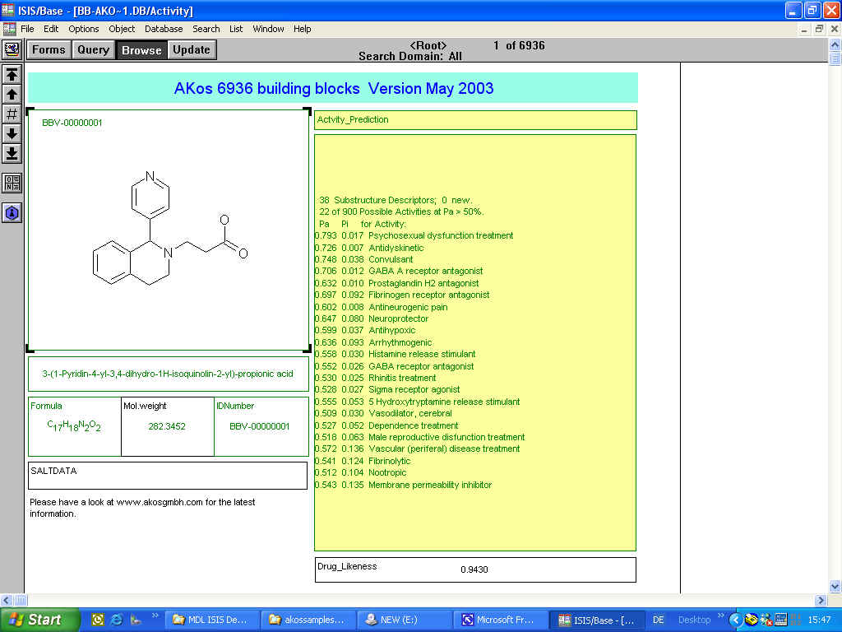Open NEW (E:) taskbar window
This screenshot has height=632, width=842.
(x=405, y=620)
